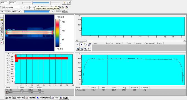Open the Results tab

pos(19,98)
